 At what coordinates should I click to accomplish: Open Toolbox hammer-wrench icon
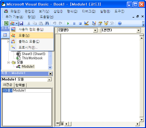coord(112,23)
